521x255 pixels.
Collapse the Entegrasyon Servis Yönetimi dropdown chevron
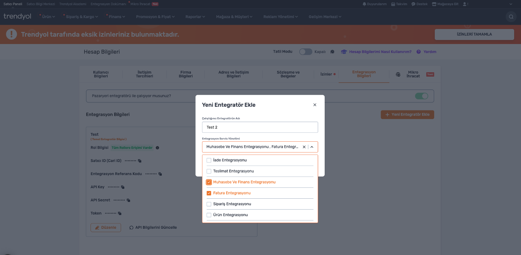pyautogui.click(x=312, y=147)
